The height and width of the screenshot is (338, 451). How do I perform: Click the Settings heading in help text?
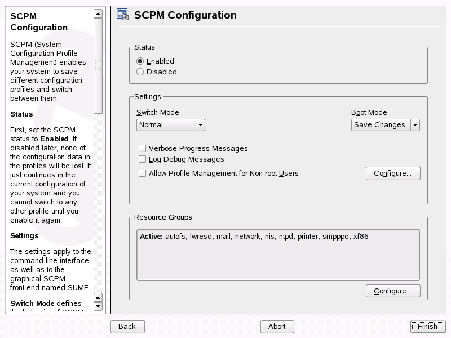(24, 235)
